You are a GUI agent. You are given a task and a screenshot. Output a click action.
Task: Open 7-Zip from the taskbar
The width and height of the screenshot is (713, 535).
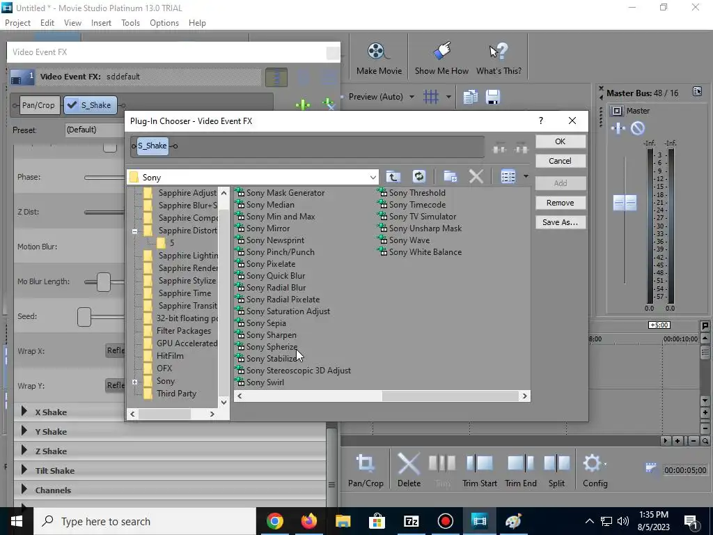pos(411,521)
